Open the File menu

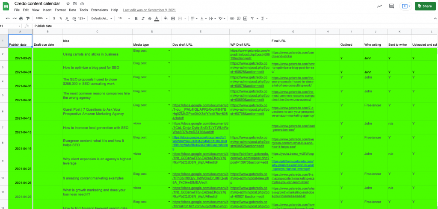tap(17, 10)
